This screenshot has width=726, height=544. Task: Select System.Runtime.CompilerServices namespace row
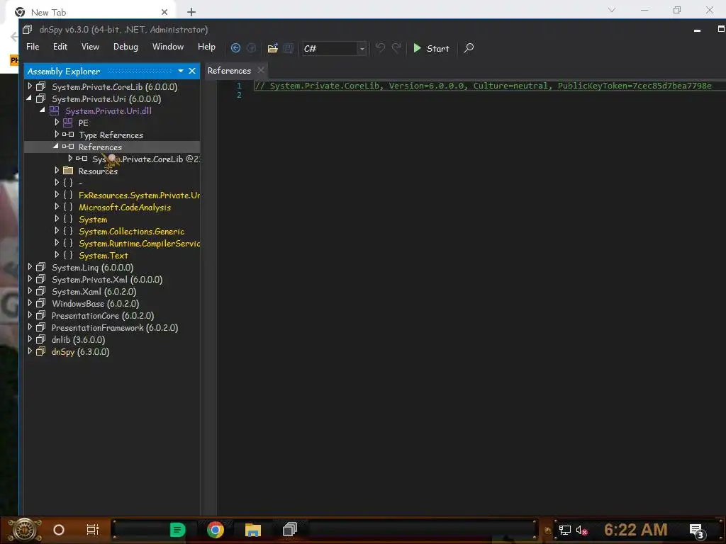[140, 244]
